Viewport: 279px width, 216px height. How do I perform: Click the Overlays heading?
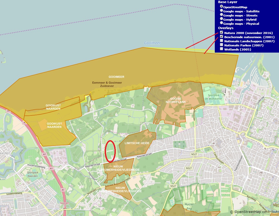(226, 28)
